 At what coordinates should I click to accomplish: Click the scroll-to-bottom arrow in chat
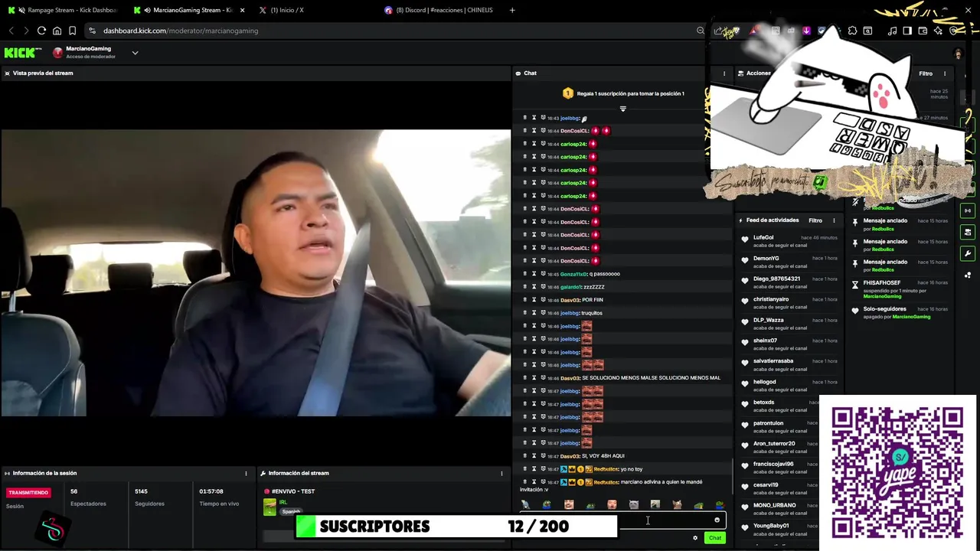622,109
